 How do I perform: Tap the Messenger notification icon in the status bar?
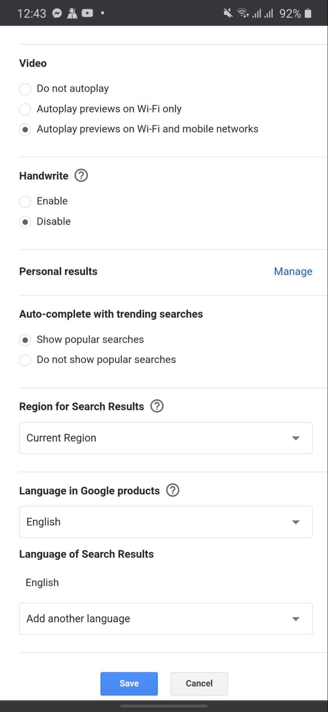click(57, 13)
